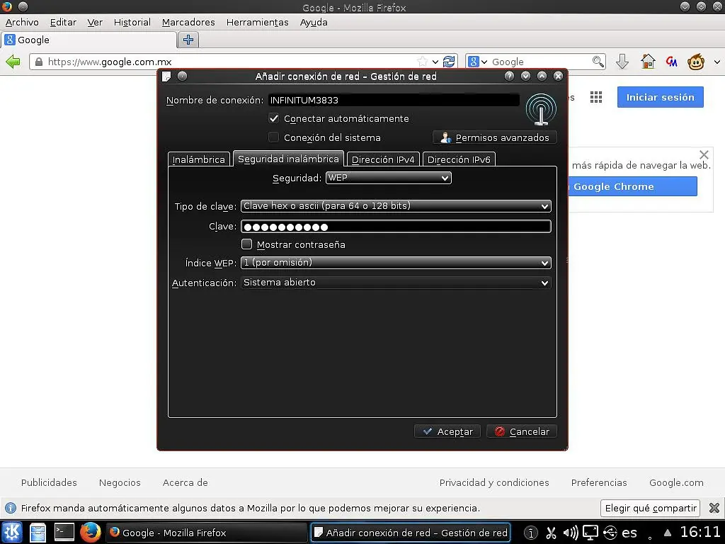Click Elegir qué compartir button

tap(650, 508)
